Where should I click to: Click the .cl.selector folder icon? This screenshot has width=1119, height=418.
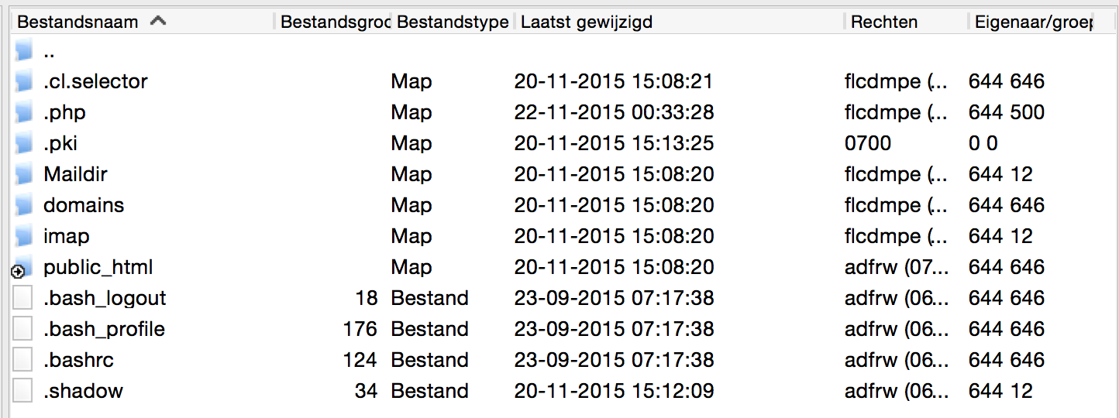[24, 81]
